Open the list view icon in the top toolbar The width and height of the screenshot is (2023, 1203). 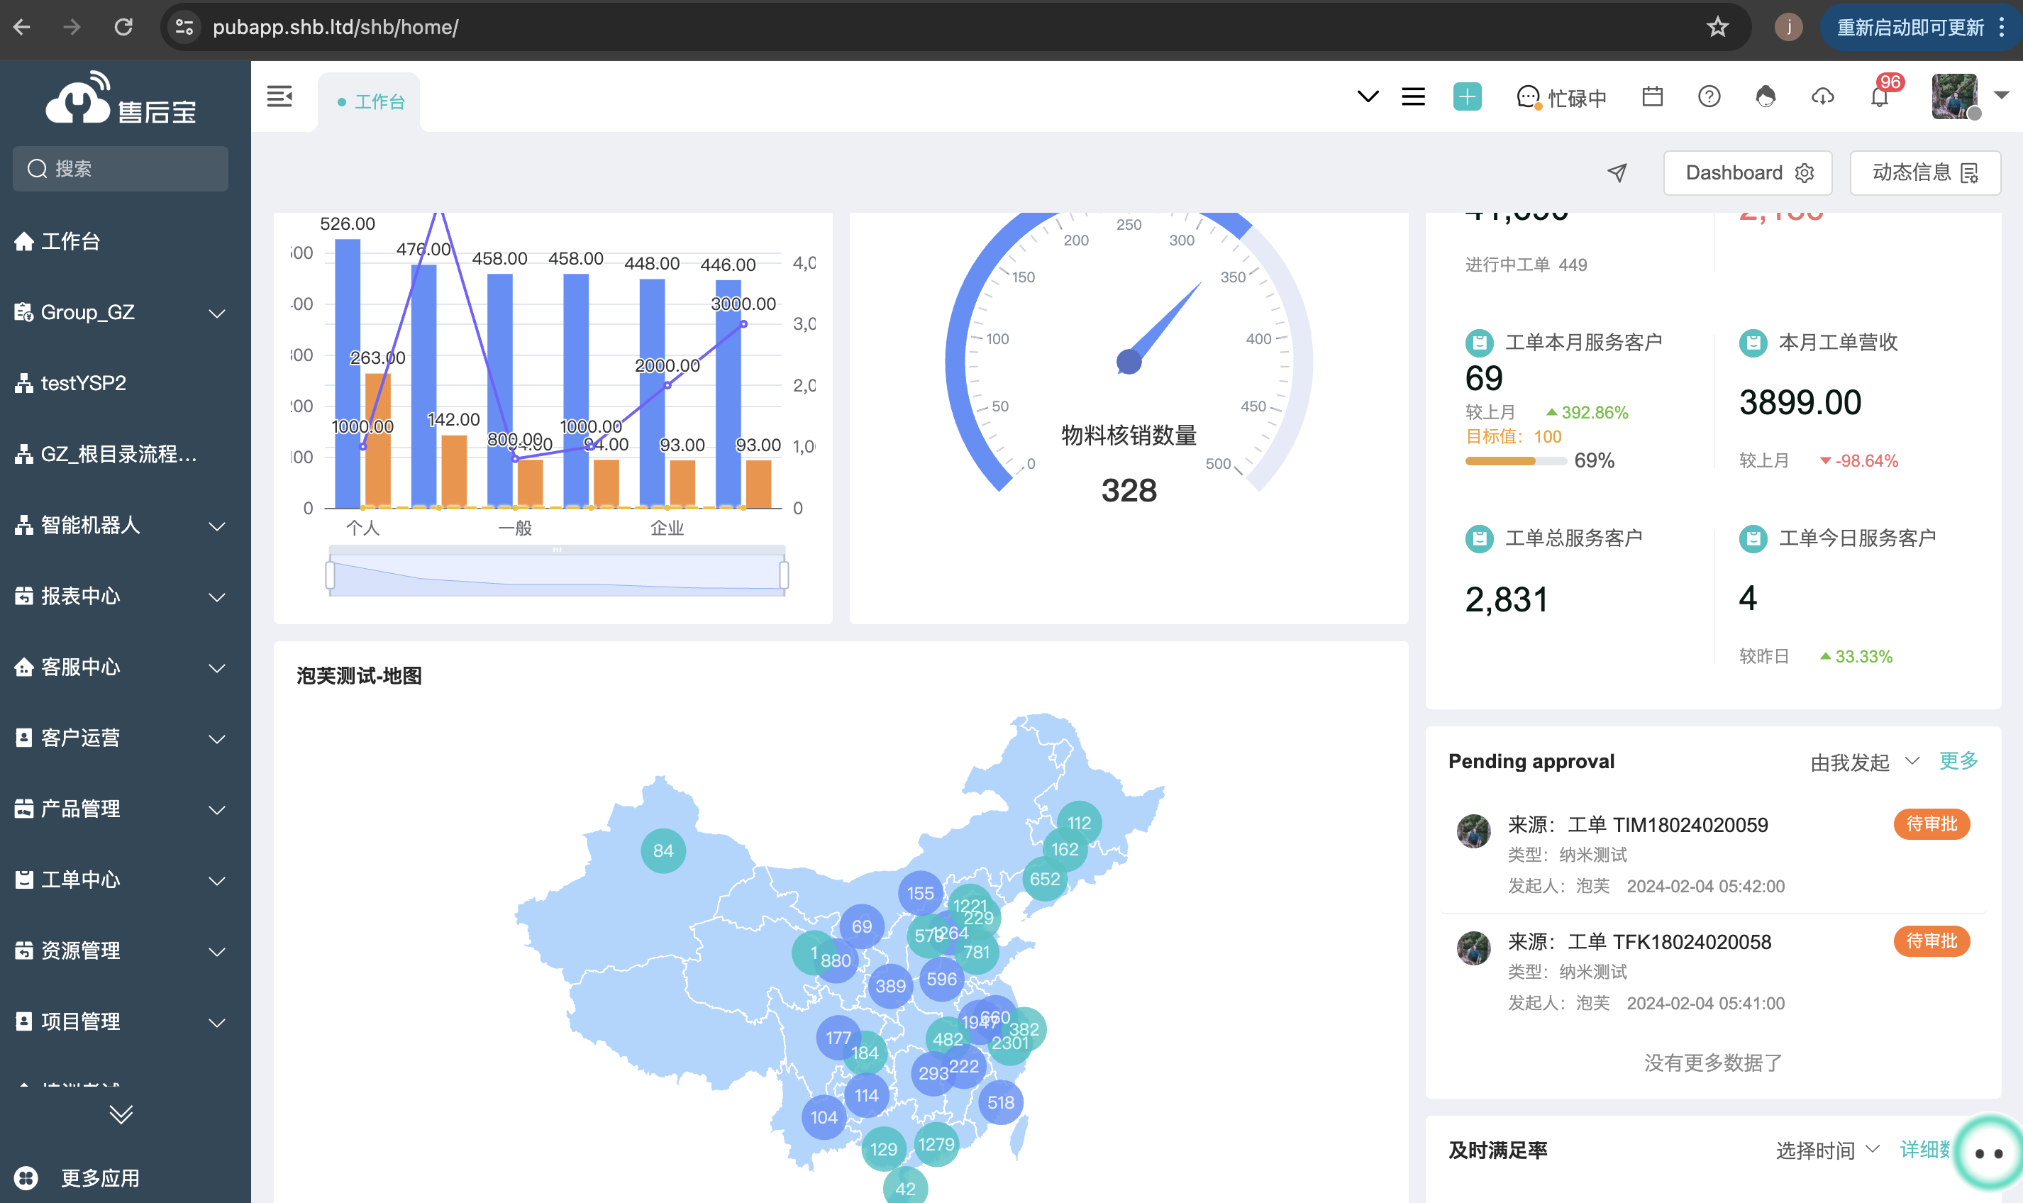click(x=1413, y=96)
